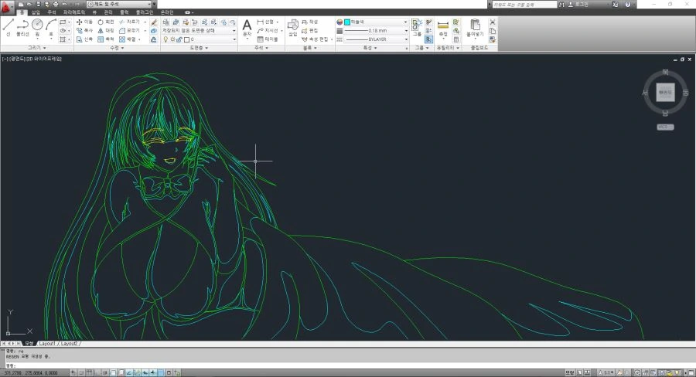
Task: Open the Insert (삽입) ribbon tab
Action: [36, 12]
